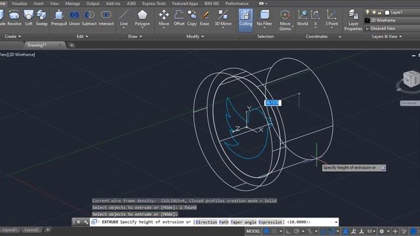Open the Layout1 tab
The width and height of the screenshot is (420, 236).
click(10, 229)
